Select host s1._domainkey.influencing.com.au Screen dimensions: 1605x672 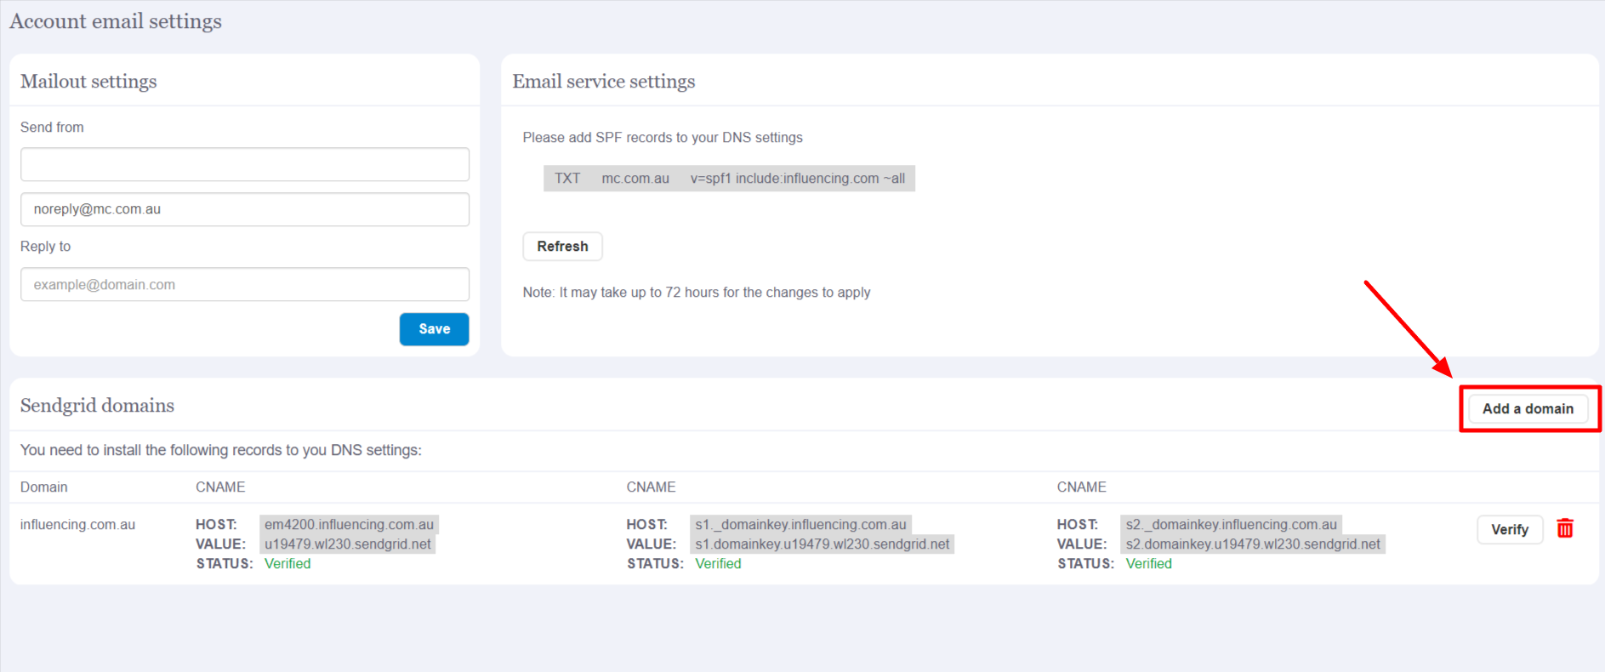click(x=800, y=525)
